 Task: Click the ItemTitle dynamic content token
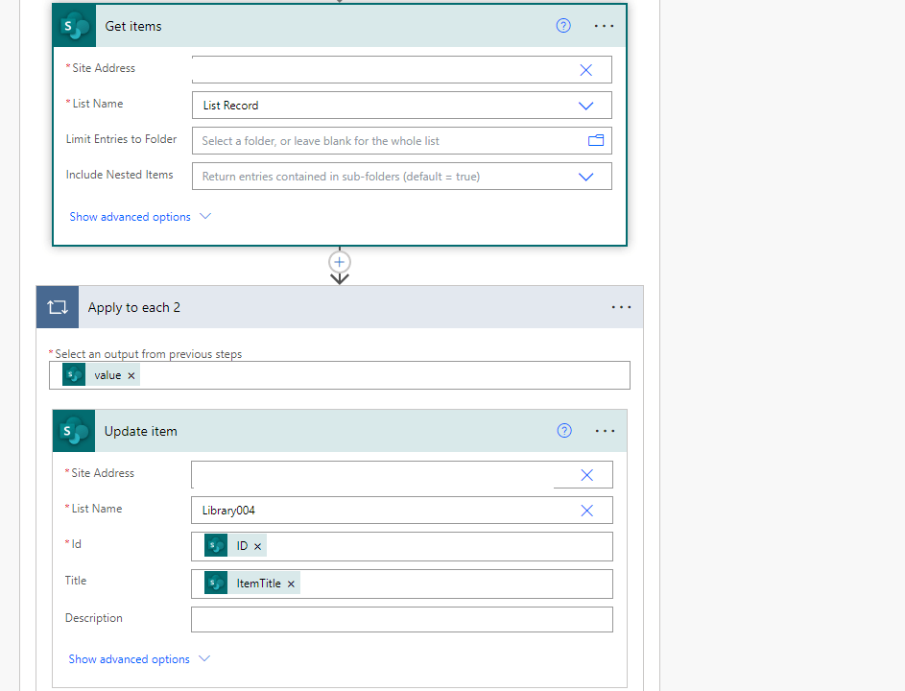[x=251, y=584]
